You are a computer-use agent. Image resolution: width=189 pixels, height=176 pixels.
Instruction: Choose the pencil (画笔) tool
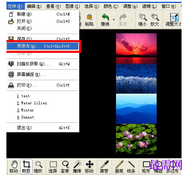coord(119,167)
